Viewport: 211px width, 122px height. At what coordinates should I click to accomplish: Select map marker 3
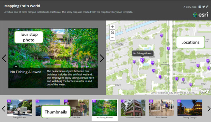point(168,48)
